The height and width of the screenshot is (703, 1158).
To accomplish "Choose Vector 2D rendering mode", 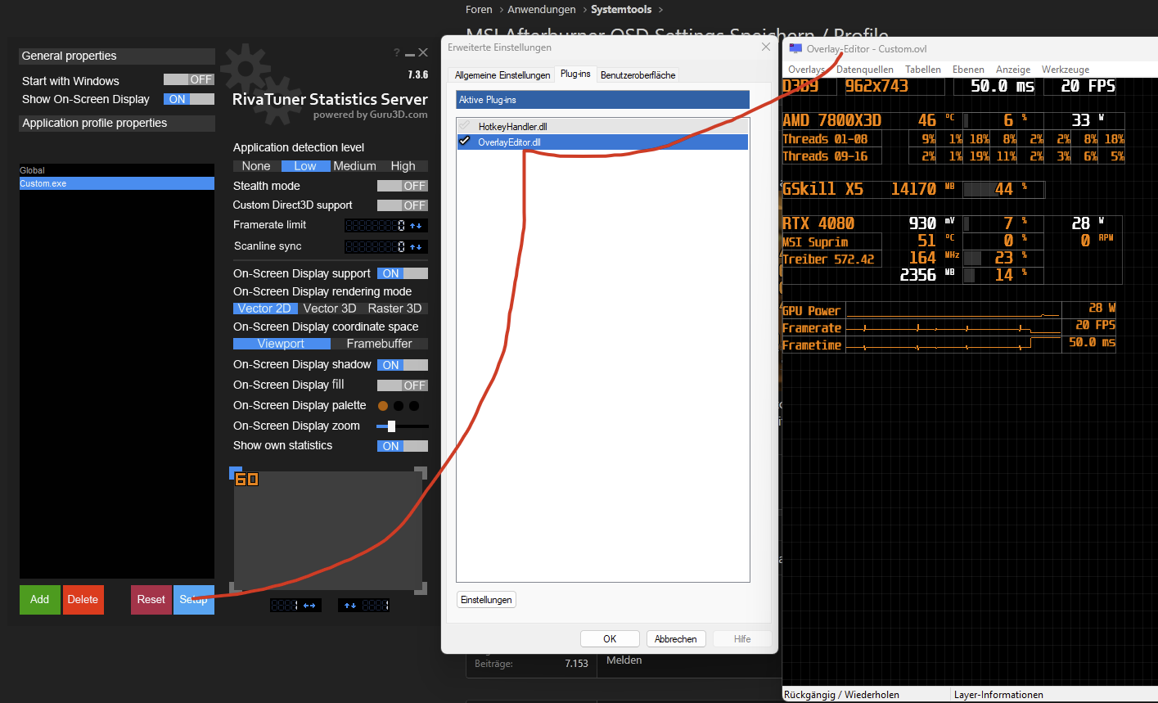I will [264, 309].
